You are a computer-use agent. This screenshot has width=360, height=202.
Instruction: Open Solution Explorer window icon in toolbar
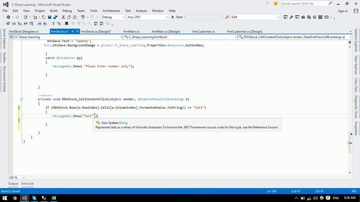tap(285, 17)
